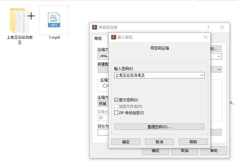The image size is (238, 163).
Task: Select the partially hidden compression format radio button
Action: pos(105,86)
